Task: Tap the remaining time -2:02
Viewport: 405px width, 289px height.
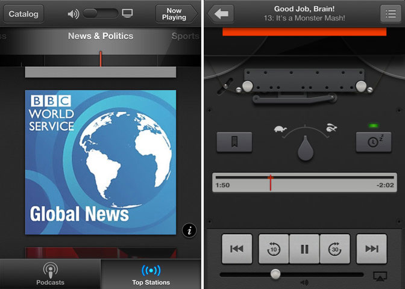Action: 385,185
